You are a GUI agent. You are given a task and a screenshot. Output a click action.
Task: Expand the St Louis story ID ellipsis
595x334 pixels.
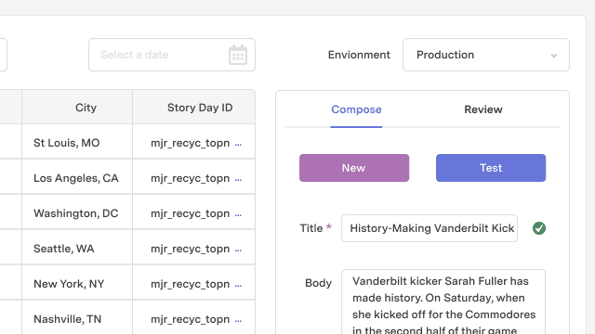(238, 145)
